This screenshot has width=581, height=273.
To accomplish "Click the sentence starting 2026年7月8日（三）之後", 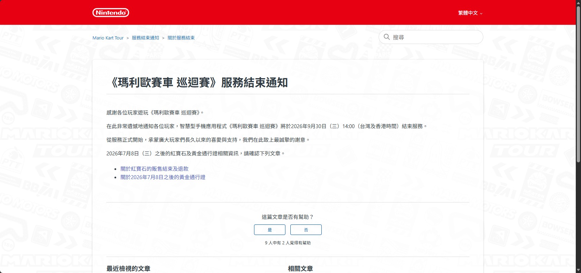I will pos(196,153).
